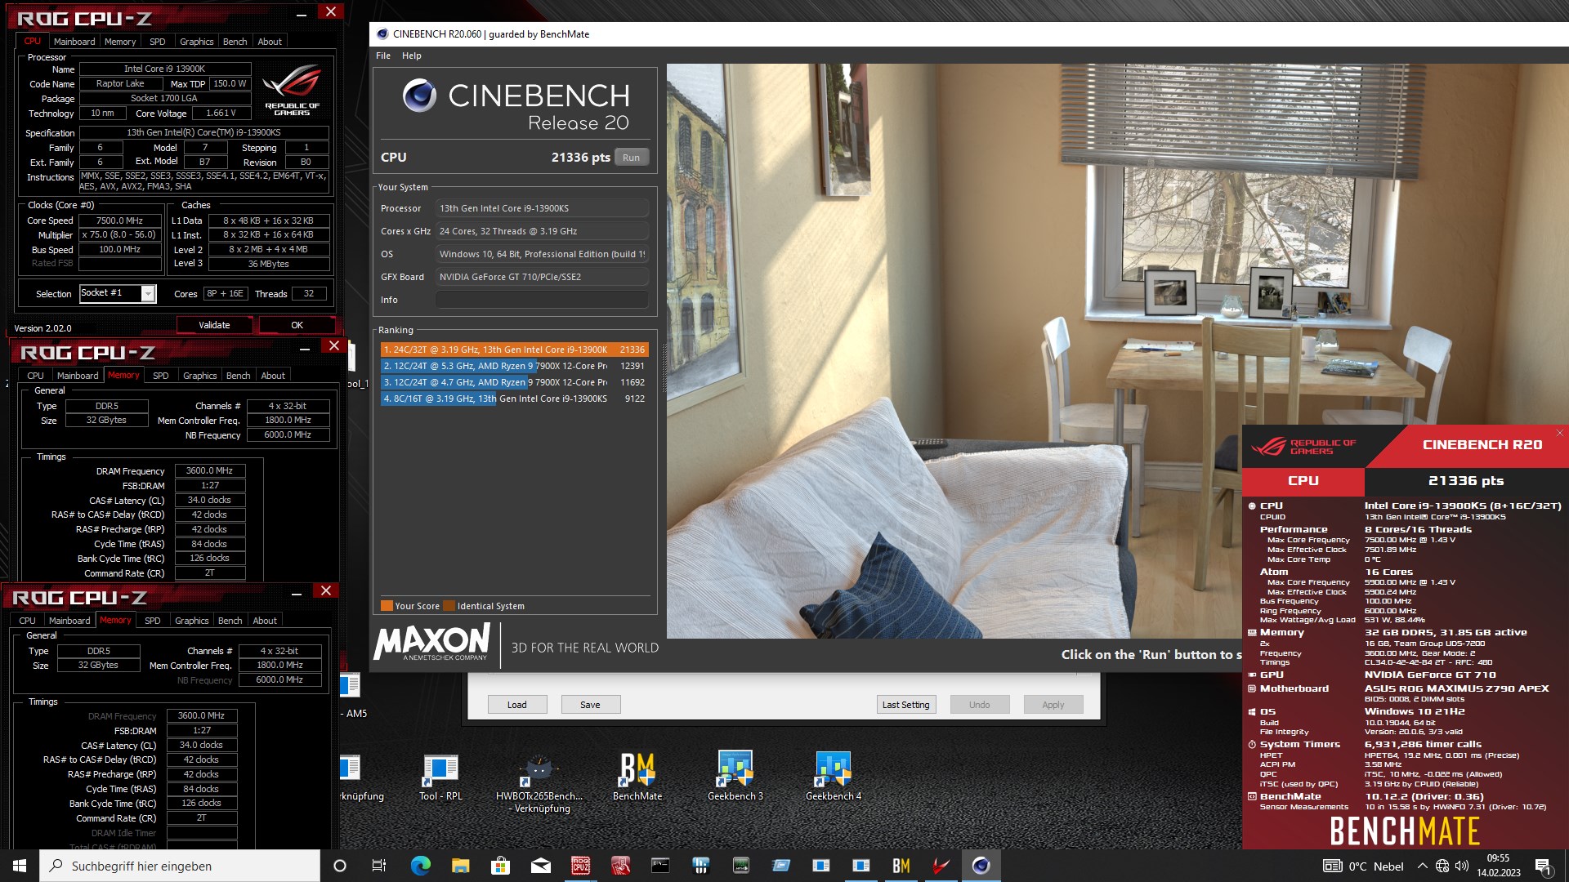Click the Apply button

(1053, 705)
